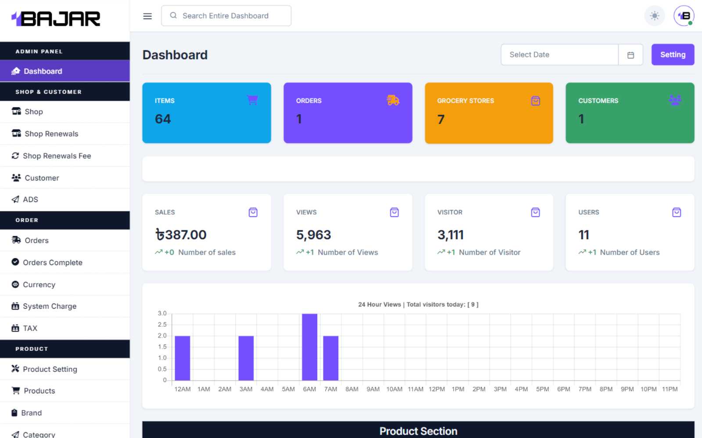
Task: Open the Orders summary card
Action: click(348, 113)
